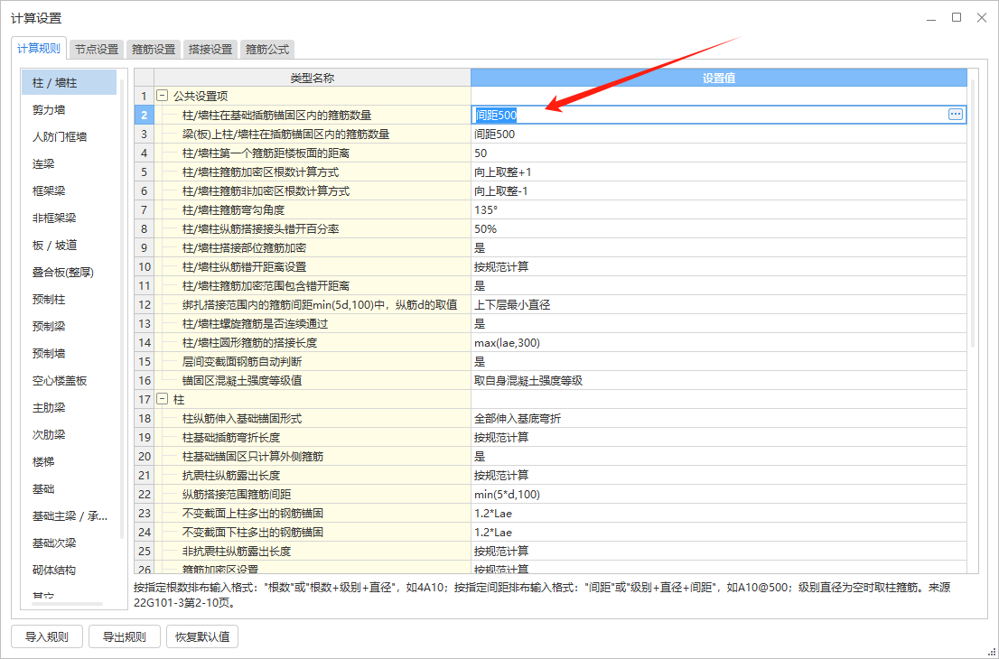The image size is (999, 659).
Task: Click the 向上取整+1 value cell
Action: pos(719,172)
